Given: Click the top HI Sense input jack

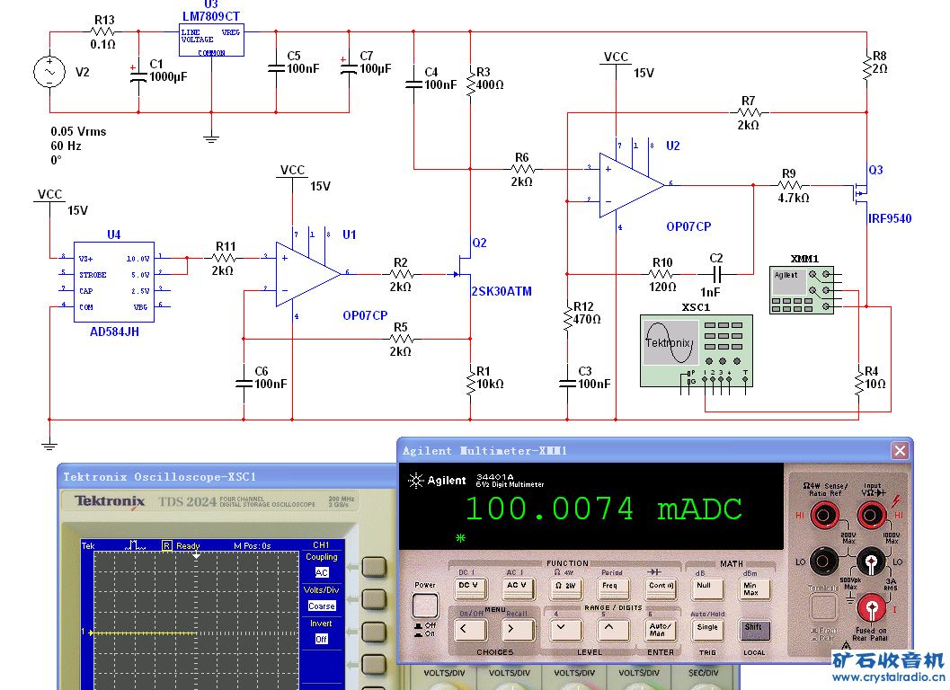Looking at the screenshot, I should click(824, 516).
